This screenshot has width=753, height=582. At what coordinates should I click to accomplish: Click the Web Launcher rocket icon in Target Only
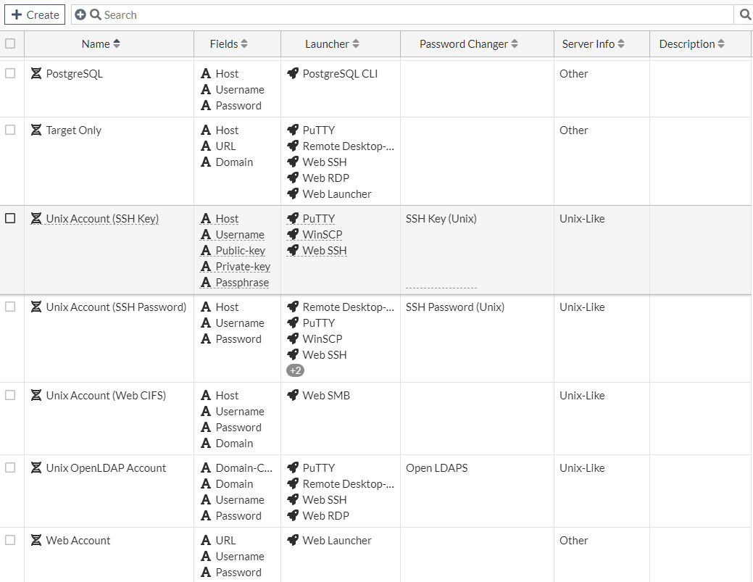(293, 194)
